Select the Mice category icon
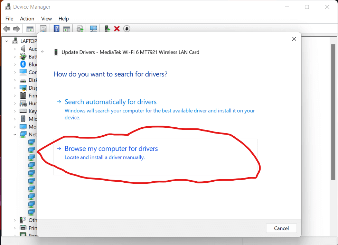 click(x=23, y=119)
